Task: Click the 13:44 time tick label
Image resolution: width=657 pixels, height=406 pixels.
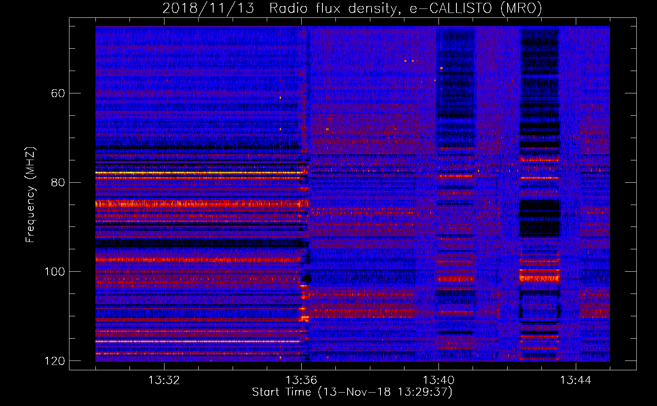Action: coord(576,380)
